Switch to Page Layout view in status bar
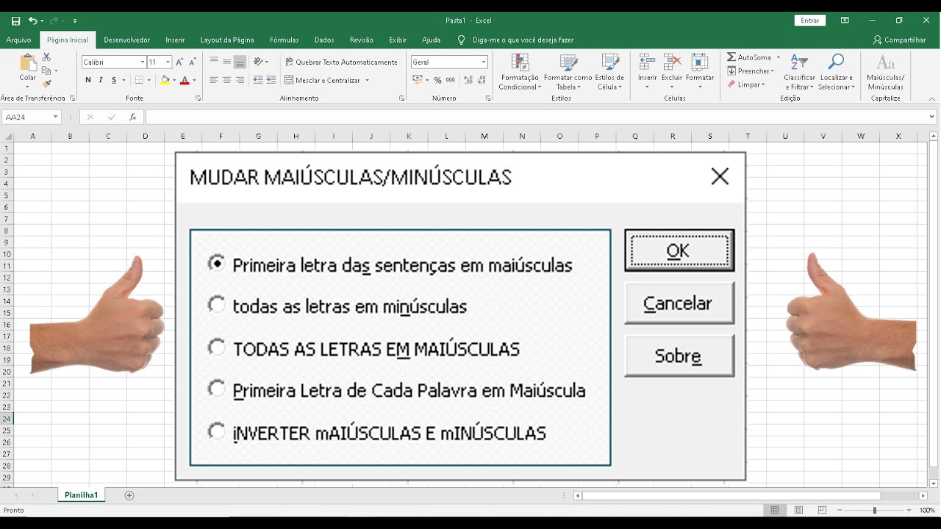The width and height of the screenshot is (941, 529). (798, 510)
